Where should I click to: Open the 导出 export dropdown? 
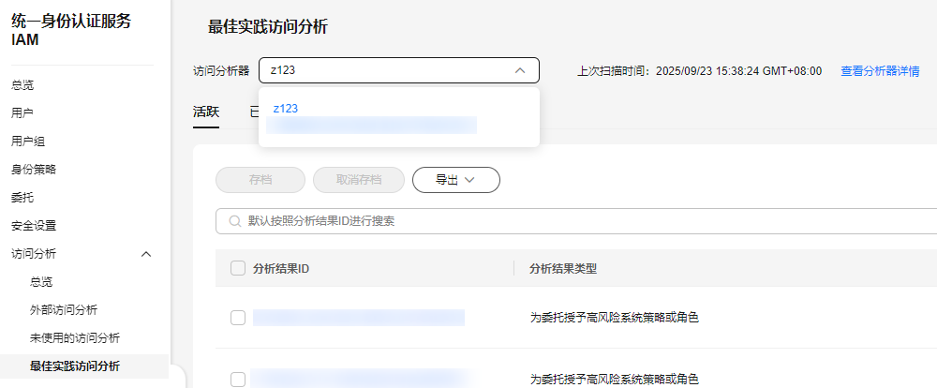pyautogui.click(x=455, y=180)
